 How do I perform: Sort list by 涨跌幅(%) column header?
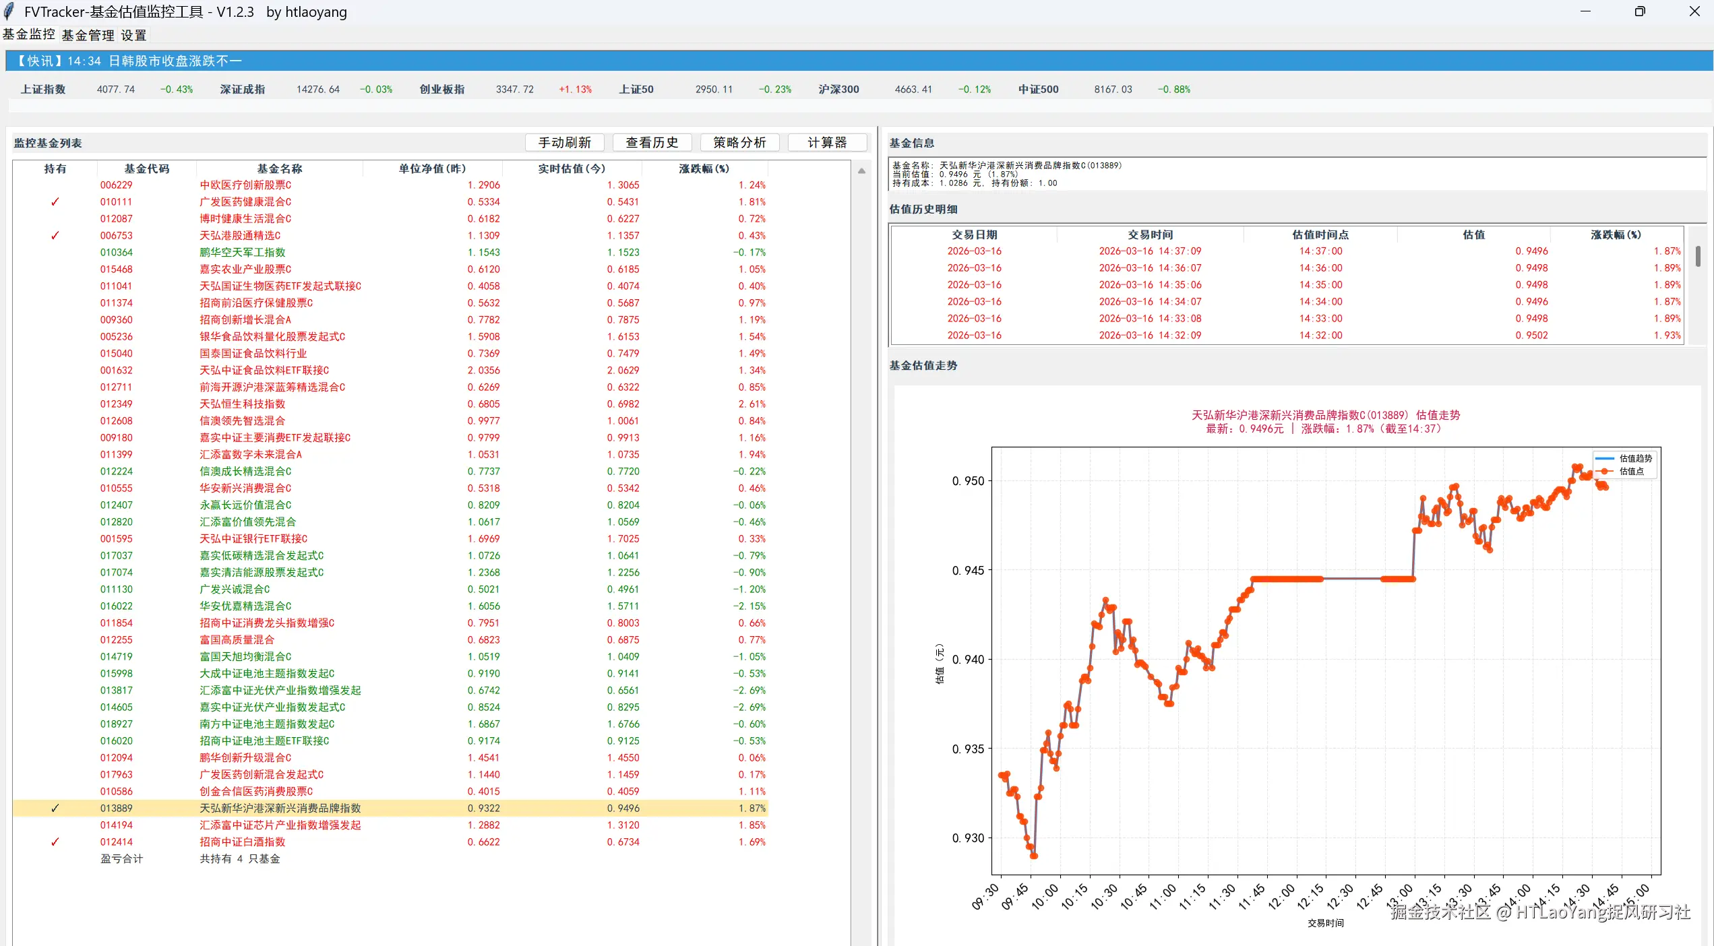click(x=704, y=168)
